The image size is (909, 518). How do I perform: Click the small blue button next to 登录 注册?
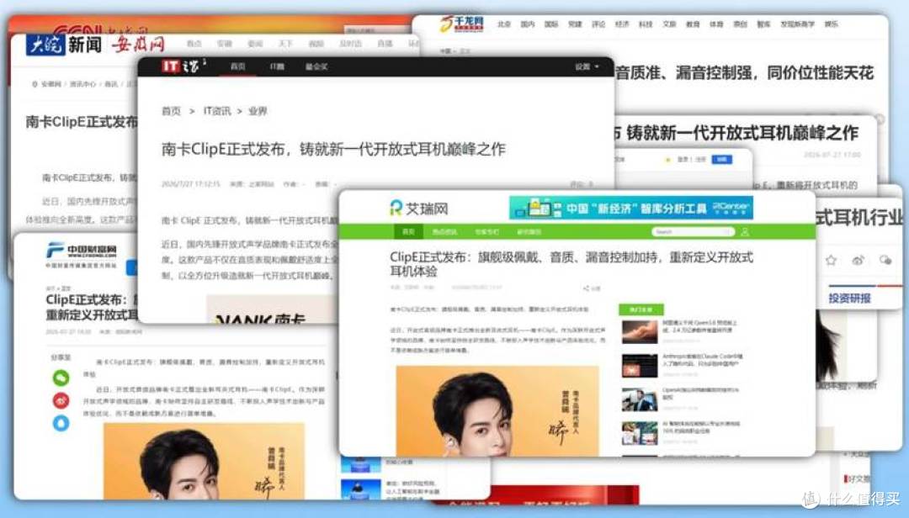721,159
